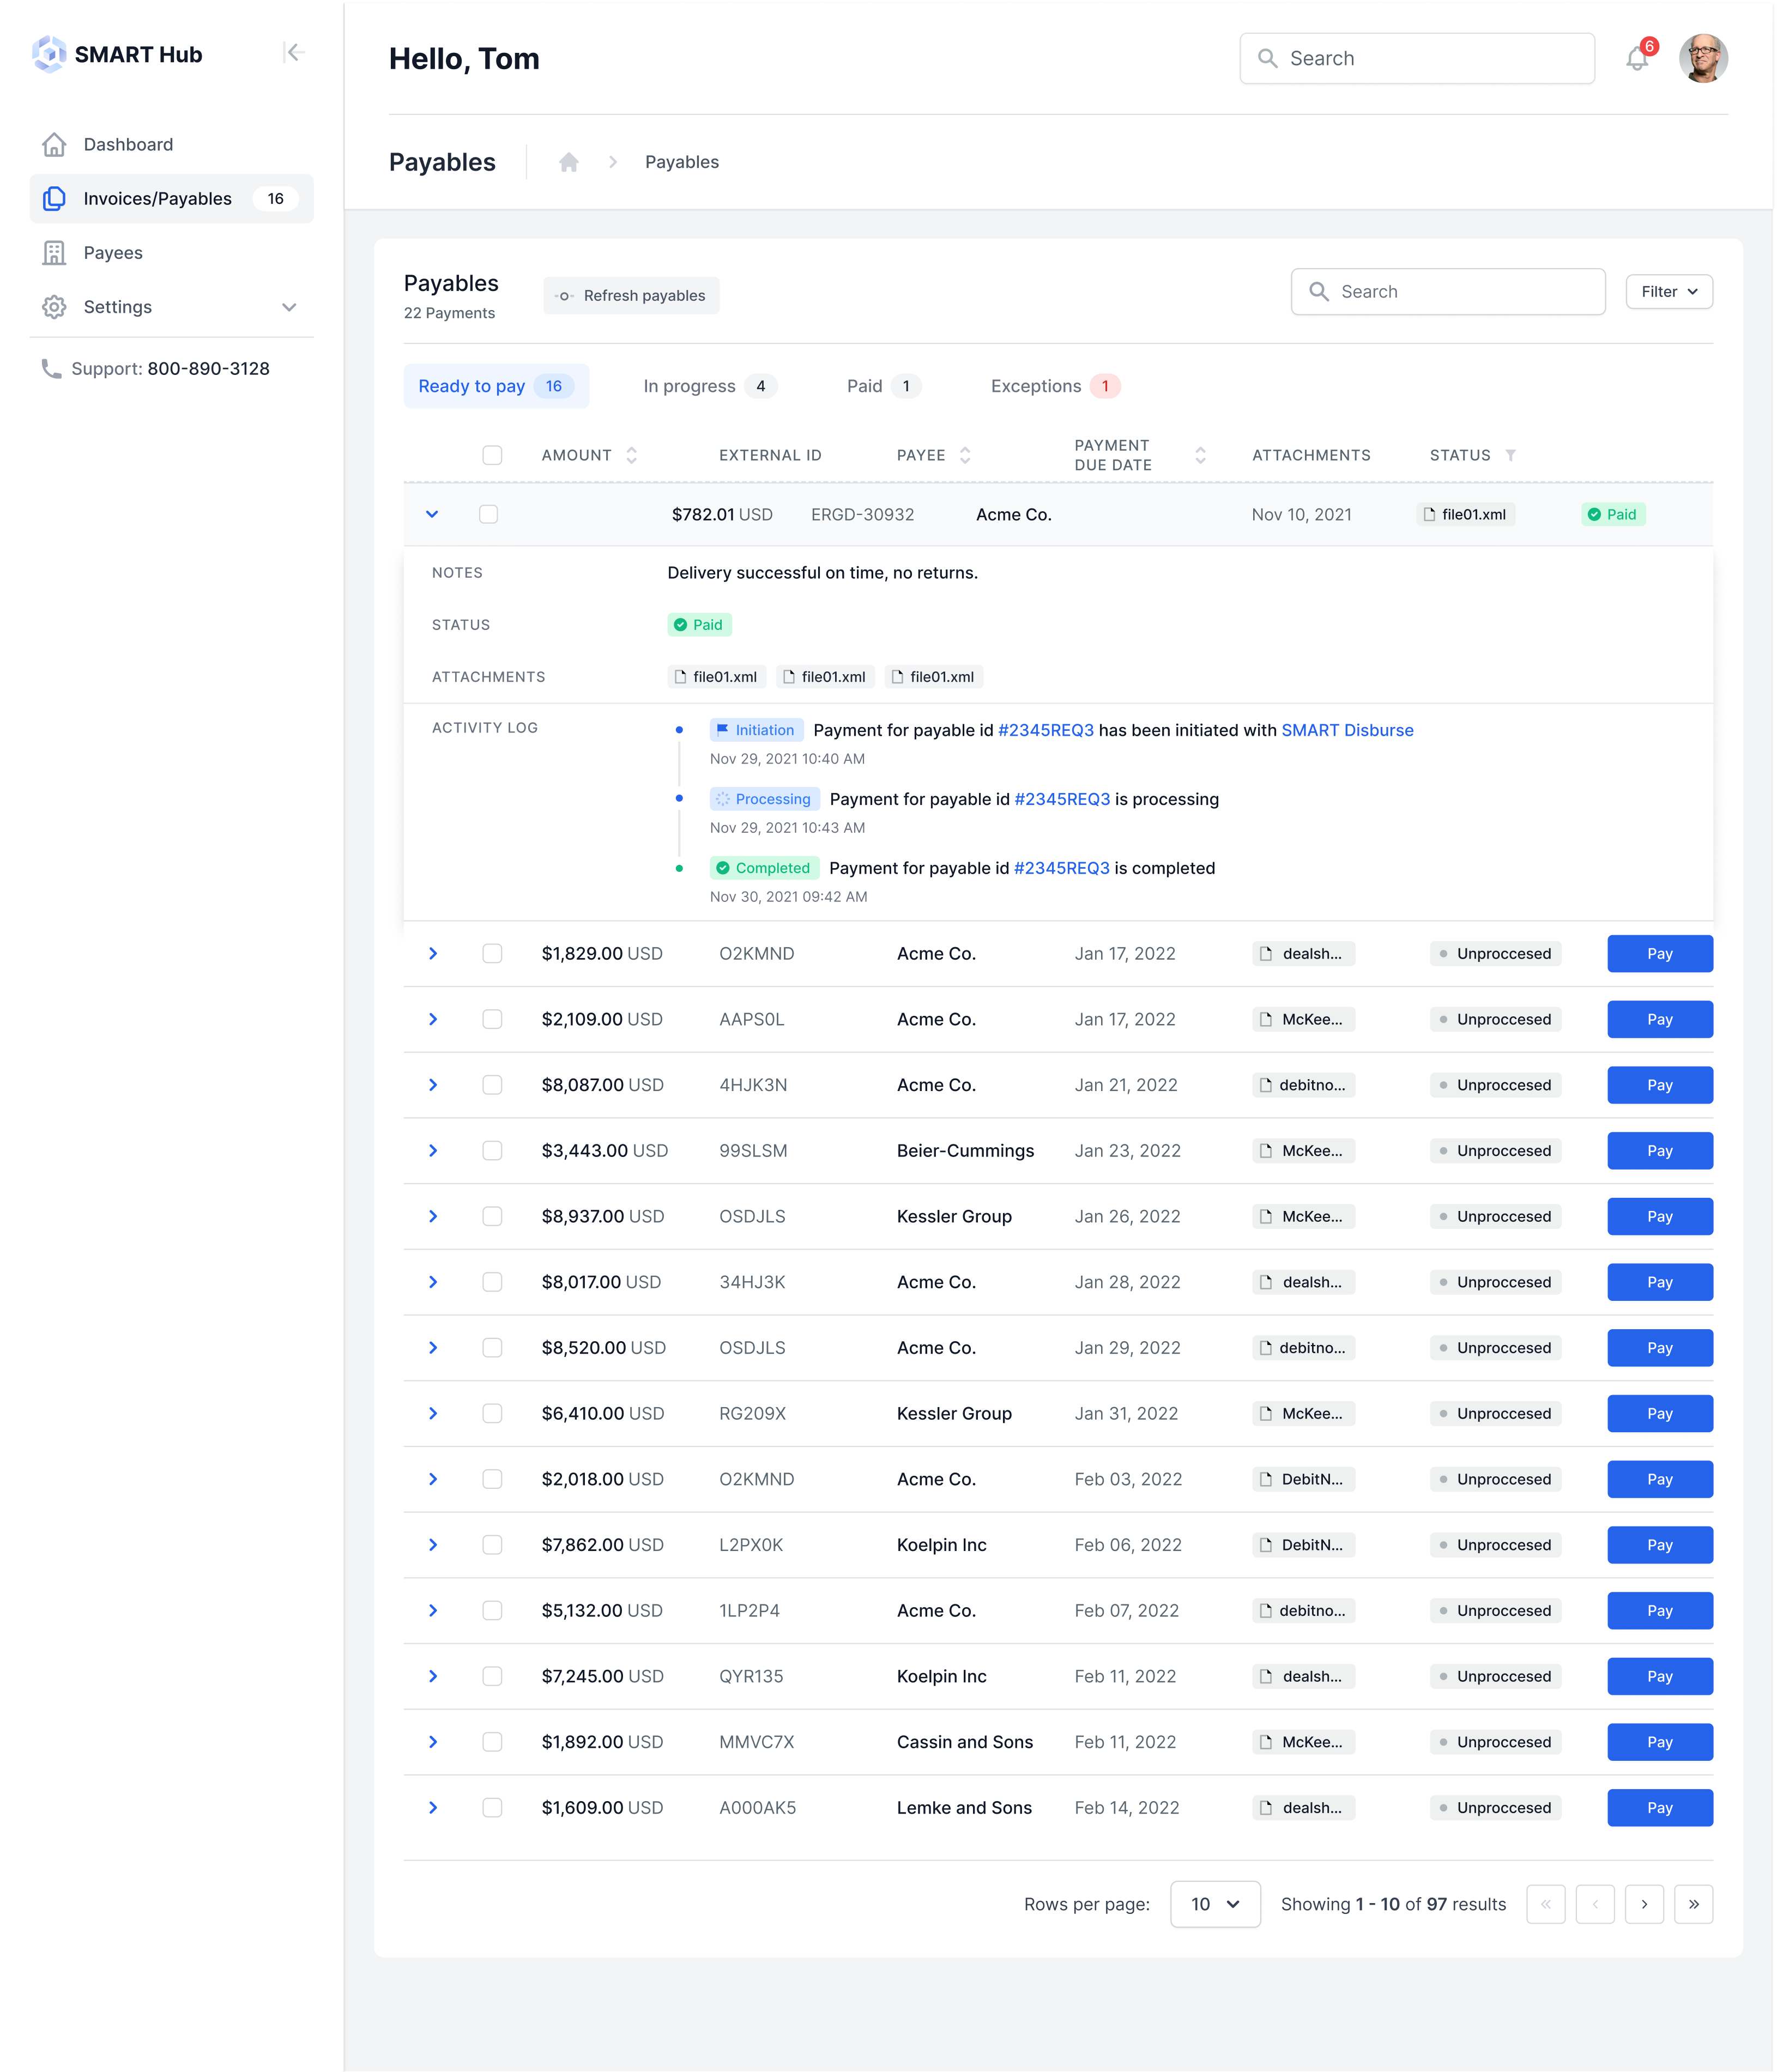Sort by amount using the sort arrows
This screenshot has width=1777, height=2072.
point(632,455)
